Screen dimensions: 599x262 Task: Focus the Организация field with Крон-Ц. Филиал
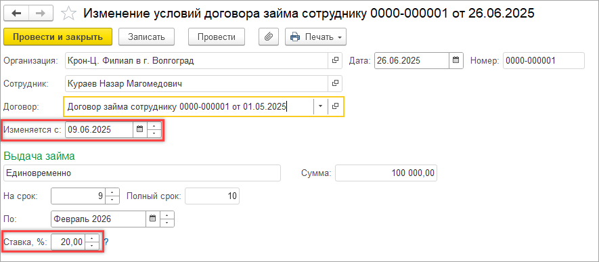tap(197, 60)
